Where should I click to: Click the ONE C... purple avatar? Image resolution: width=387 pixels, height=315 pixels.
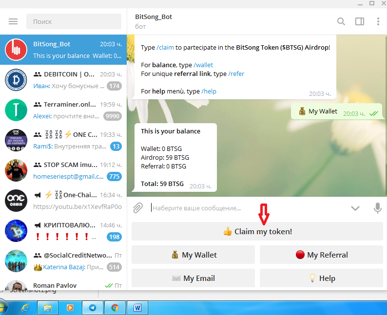[x=16, y=140]
